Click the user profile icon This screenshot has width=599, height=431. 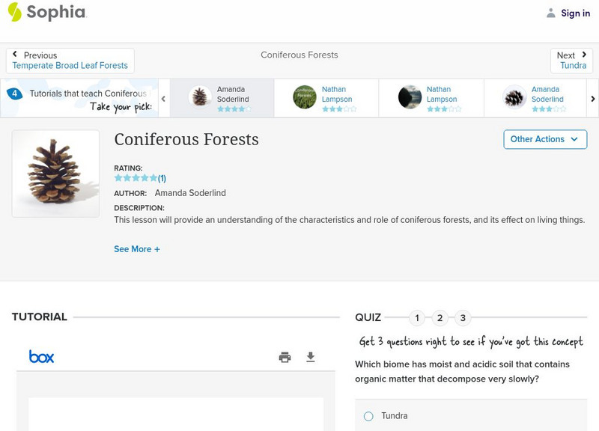point(551,13)
